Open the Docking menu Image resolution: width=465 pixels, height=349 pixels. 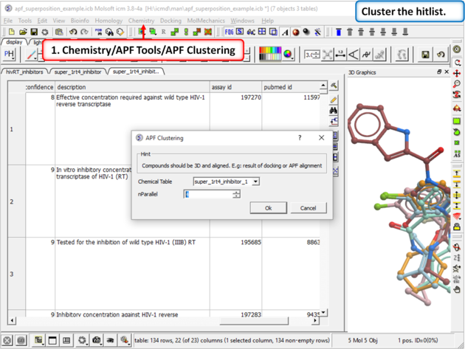(x=170, y=21)
